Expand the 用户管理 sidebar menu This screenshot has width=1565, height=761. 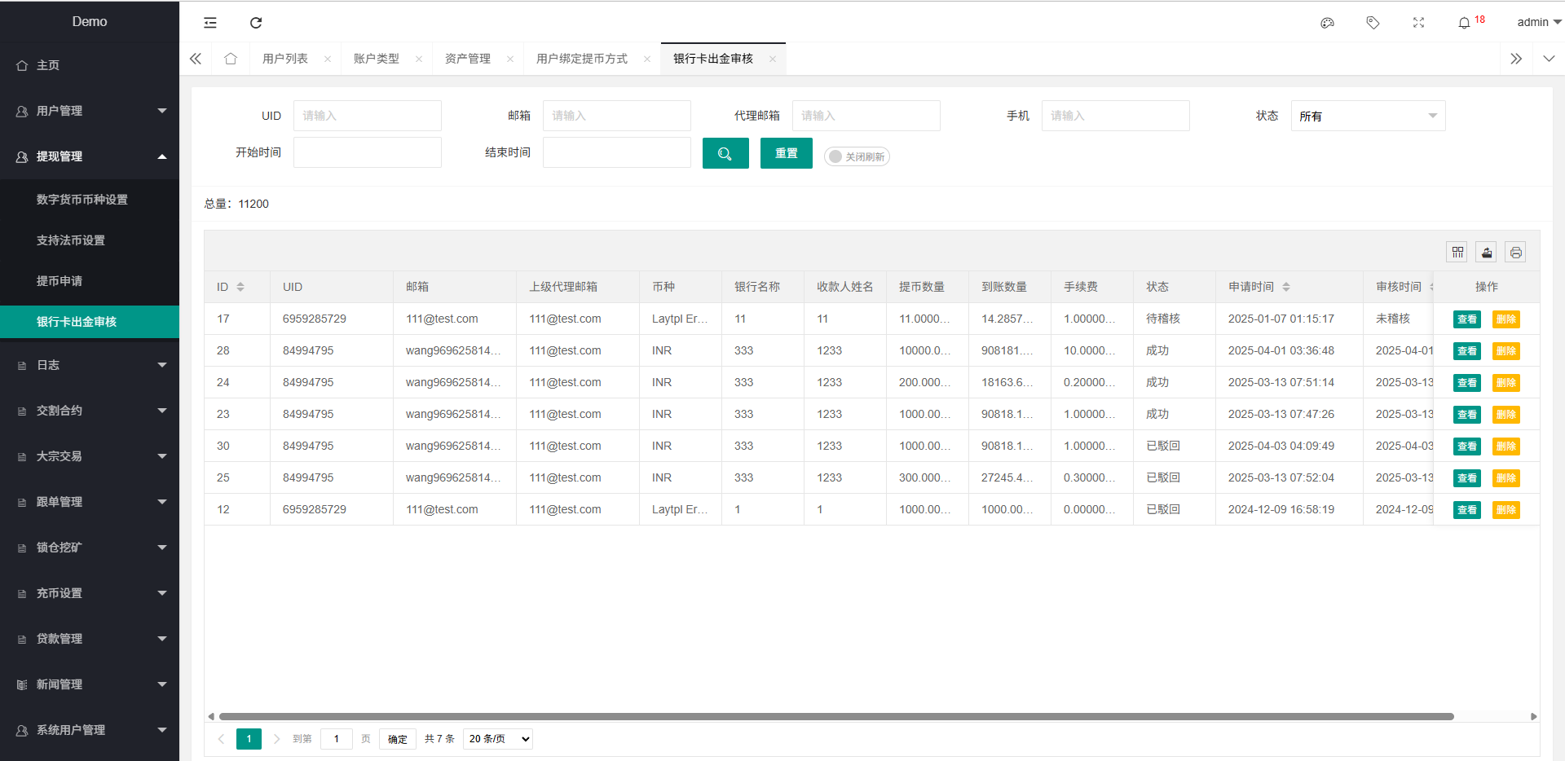click(x=90, y=111)
